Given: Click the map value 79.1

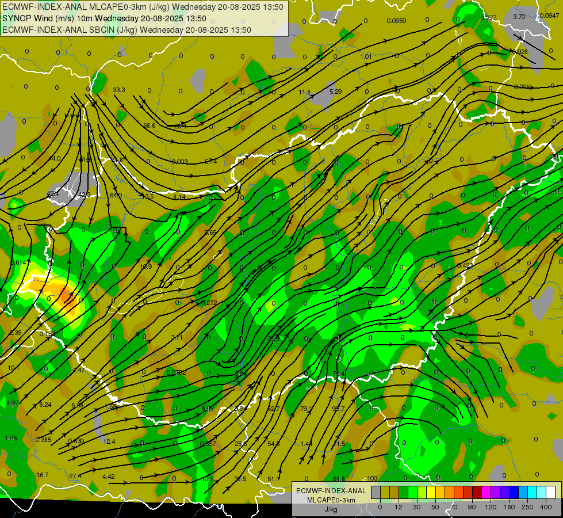Looking at the screenshot, I should [x=306, y=409].
